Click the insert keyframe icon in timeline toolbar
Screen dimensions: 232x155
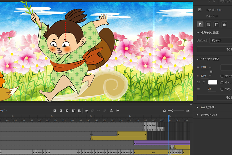click(55, 111)
